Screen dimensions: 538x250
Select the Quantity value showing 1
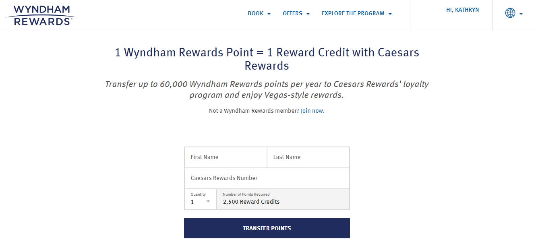[192, 202]
